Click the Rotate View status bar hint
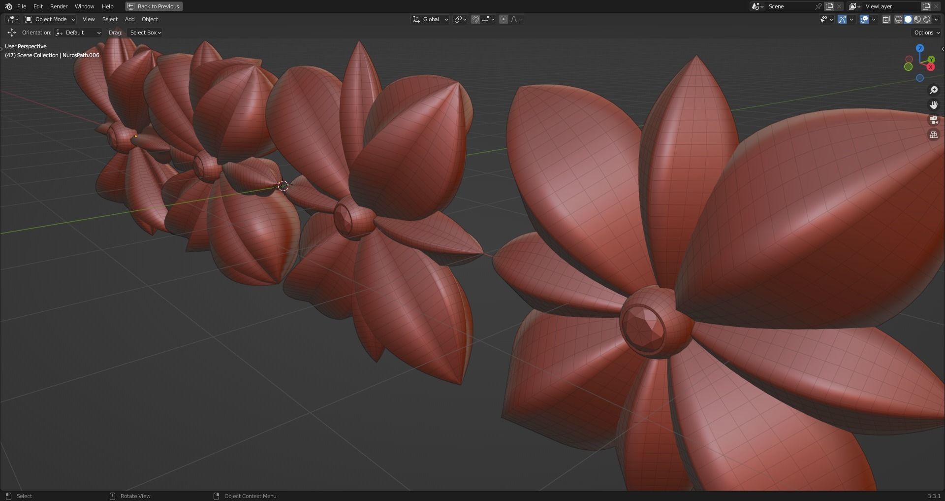 pyautogui.click(x=135, y=496)
